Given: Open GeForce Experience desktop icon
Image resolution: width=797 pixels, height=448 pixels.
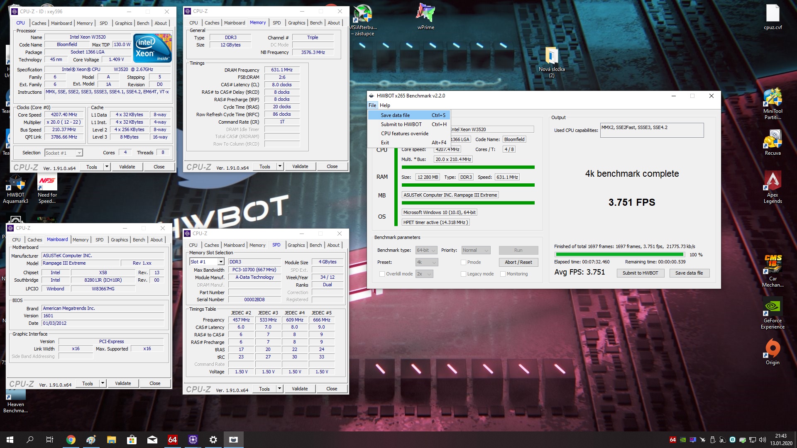Looking at the screenshot, I should (x=773, y=313).
